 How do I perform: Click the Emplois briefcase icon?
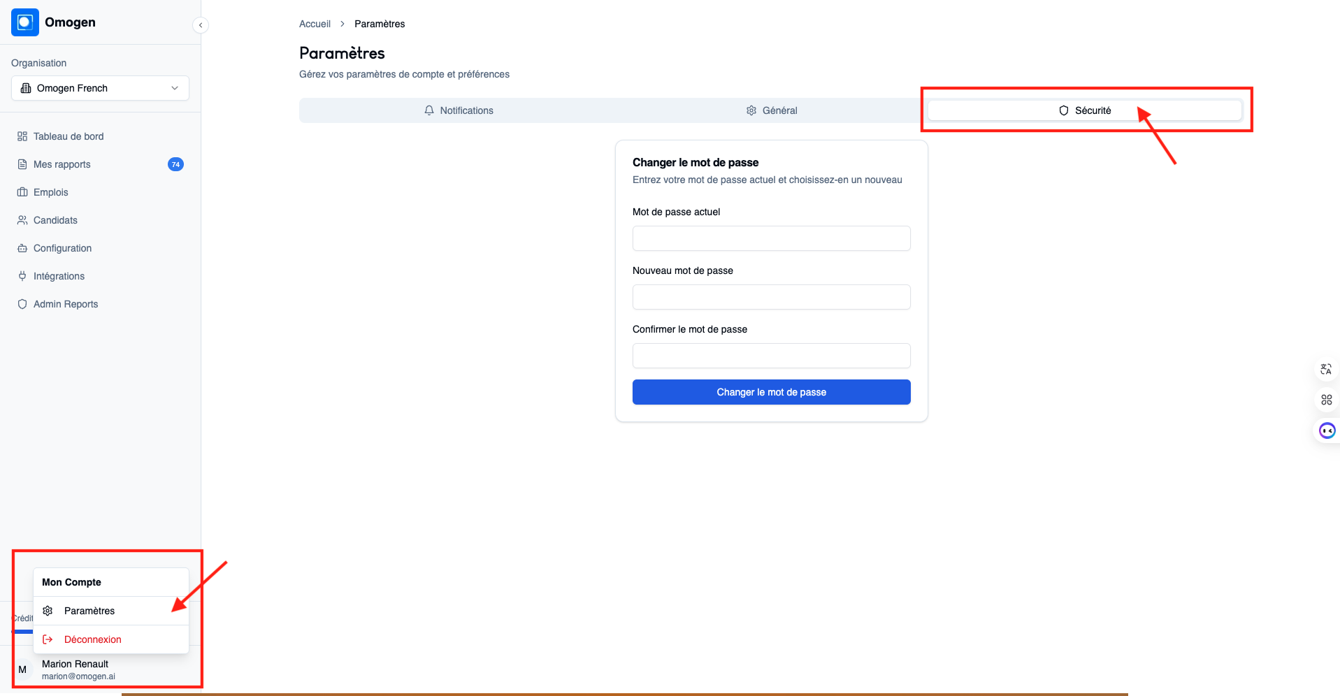click(22, 192)
